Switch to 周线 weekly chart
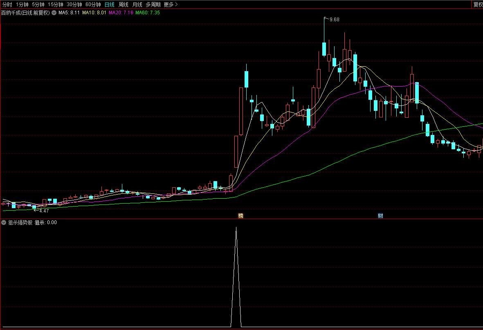The height and width of the screenshot is (330, 483). coord(124,4)
